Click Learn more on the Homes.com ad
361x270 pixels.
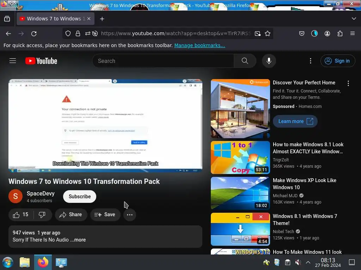tap(295, 121)
